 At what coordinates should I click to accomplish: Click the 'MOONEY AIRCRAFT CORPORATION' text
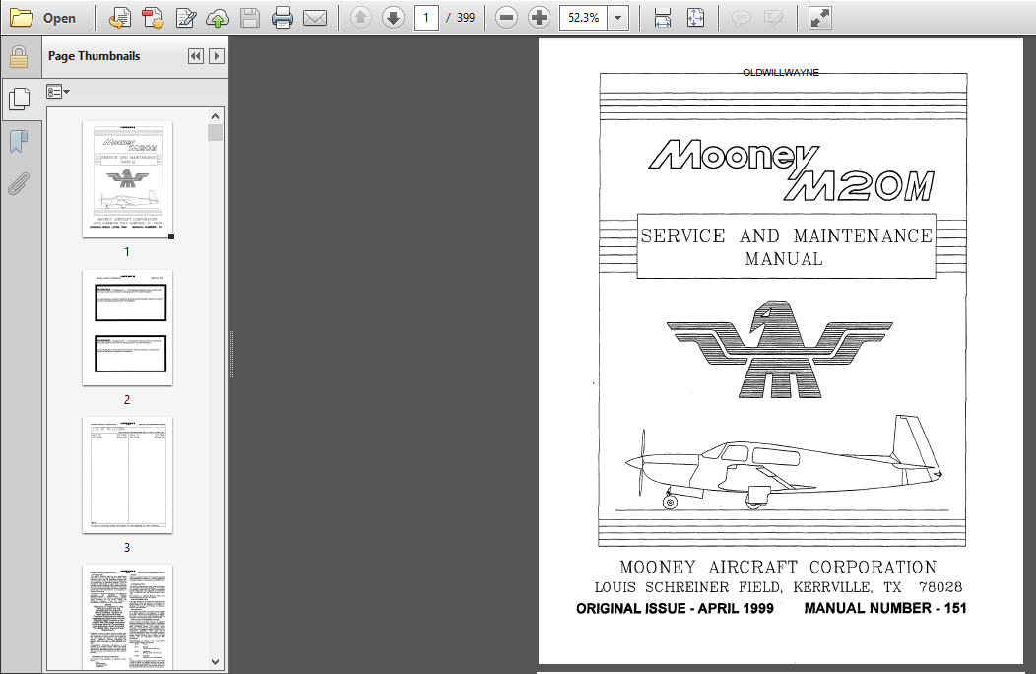point(778,567)
